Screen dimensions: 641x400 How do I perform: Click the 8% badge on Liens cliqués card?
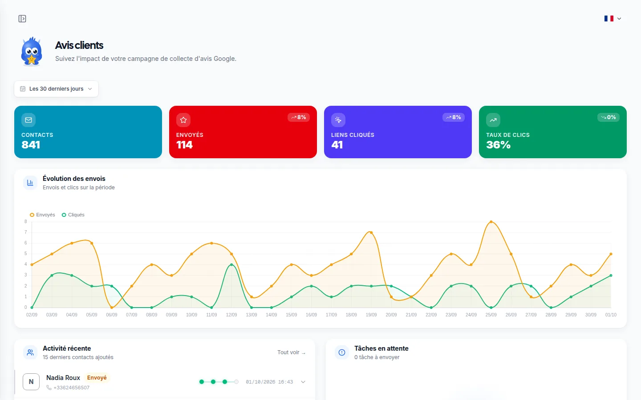point(454,117)
